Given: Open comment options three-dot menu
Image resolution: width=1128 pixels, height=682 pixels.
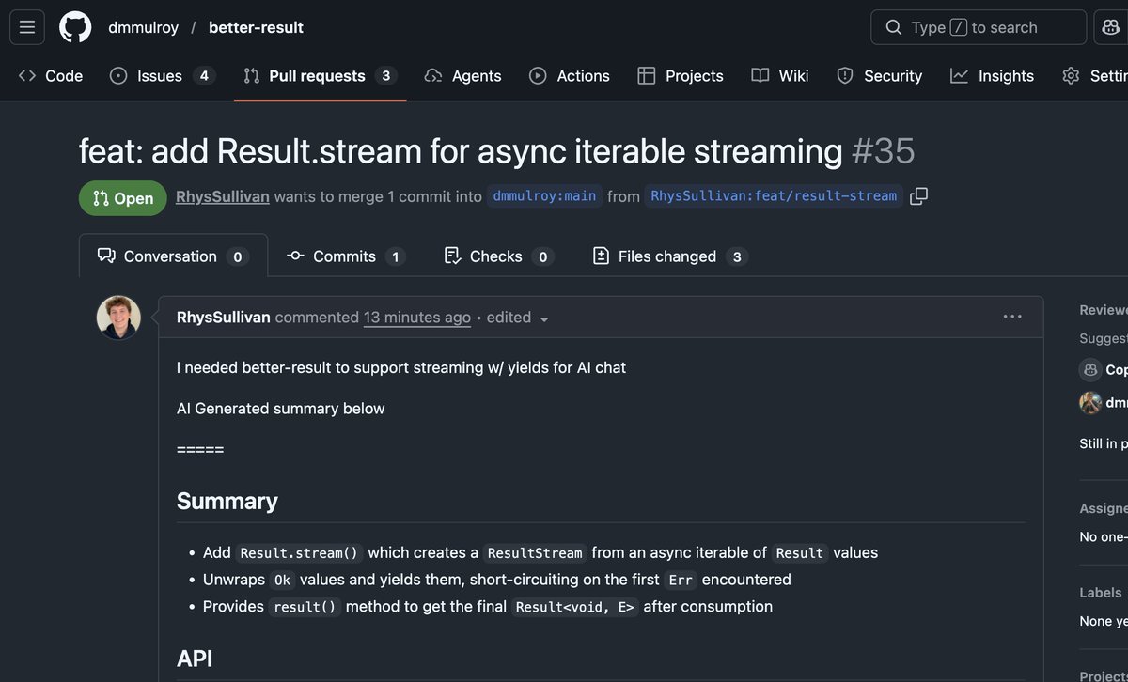Looking at the screenshot, I should coord(1012,317).
